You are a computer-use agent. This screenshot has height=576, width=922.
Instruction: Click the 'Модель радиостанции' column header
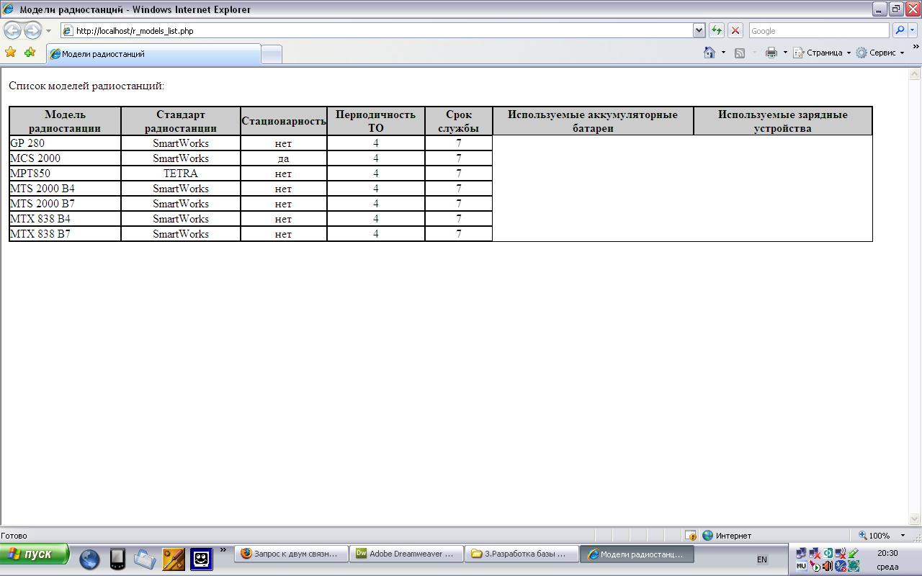point(65,121)
